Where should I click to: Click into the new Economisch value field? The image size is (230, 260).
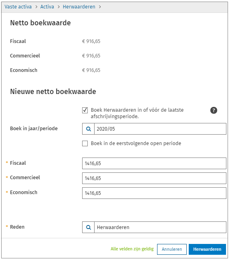[154, 193]
